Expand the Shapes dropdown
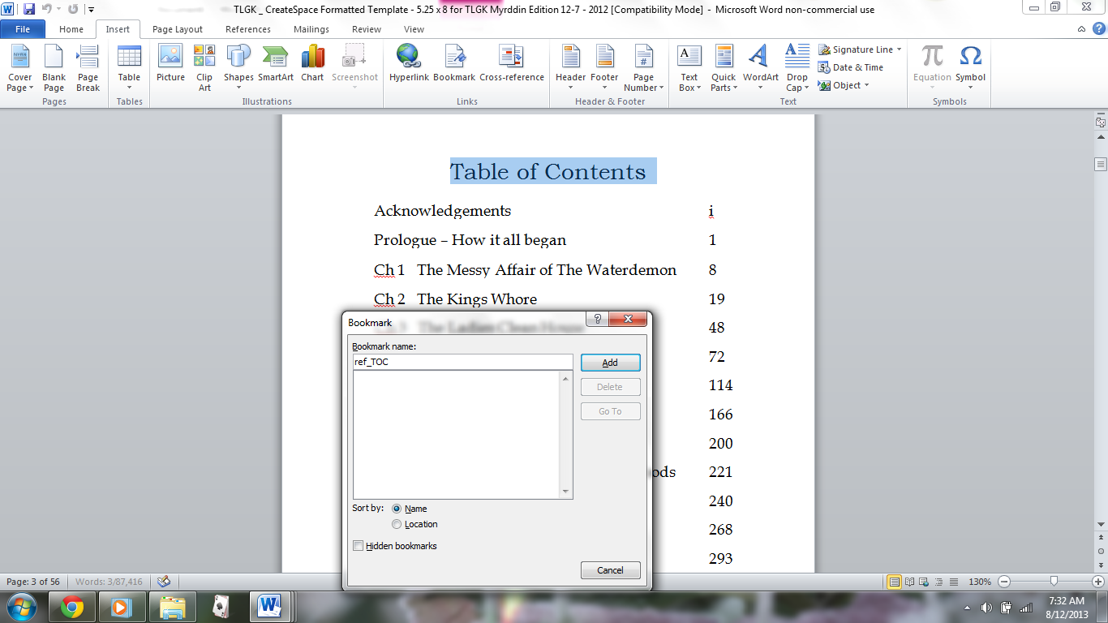This screenshot has height=623, width=1108. coord(238,67)
